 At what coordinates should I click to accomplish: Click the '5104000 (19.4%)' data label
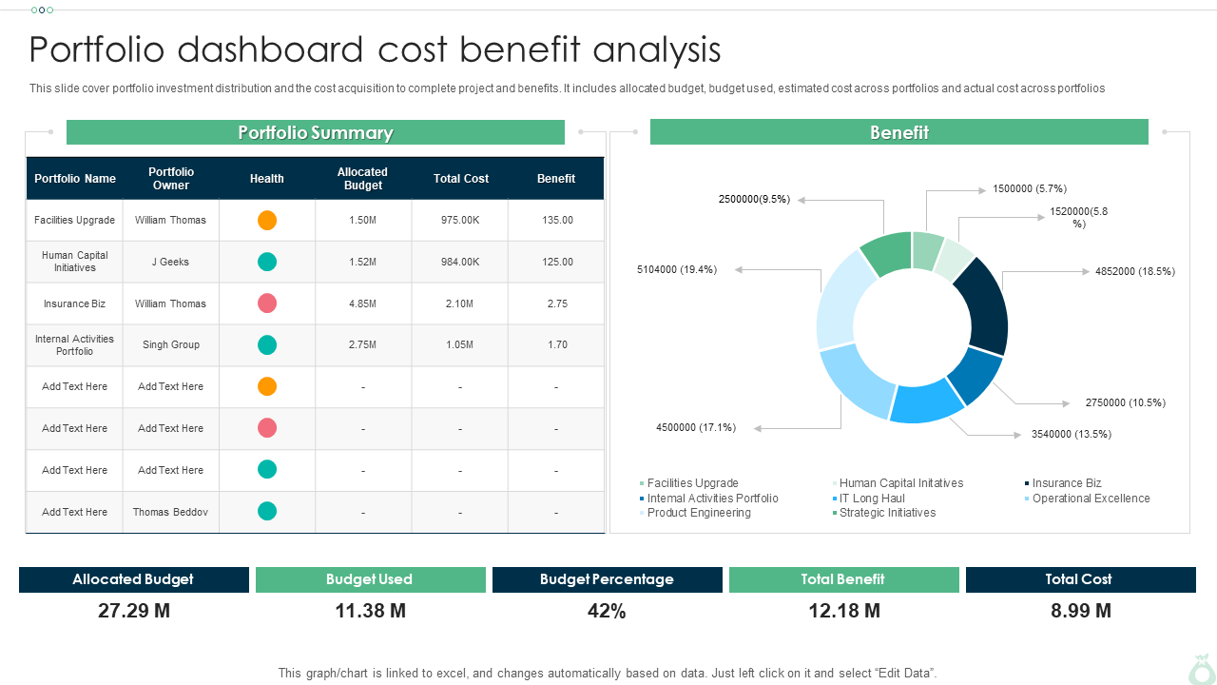(677, 269)
